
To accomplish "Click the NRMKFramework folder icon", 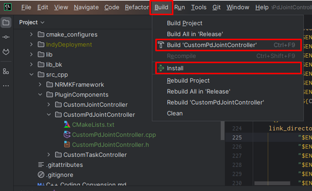I will coord(50,84).
